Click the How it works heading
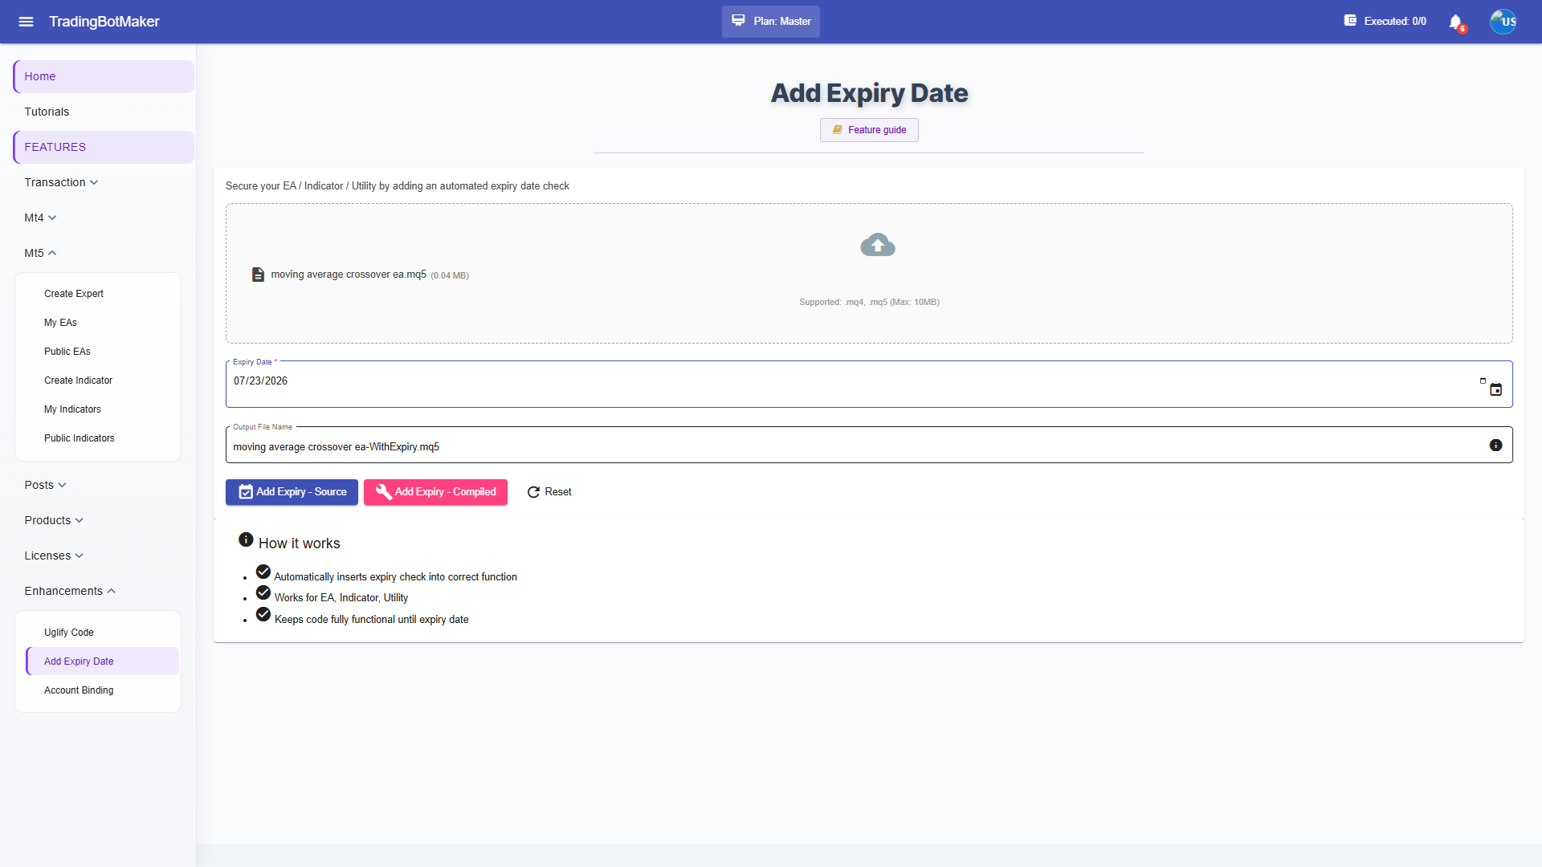The width and height of the screenshot is (1542, 867). [x=299, y=543]
